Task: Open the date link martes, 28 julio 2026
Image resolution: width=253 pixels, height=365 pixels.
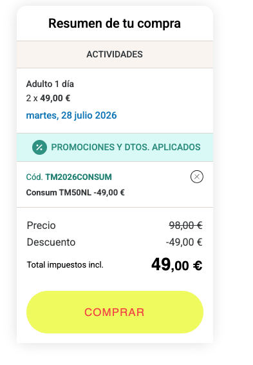Action: tap(71, 115)
